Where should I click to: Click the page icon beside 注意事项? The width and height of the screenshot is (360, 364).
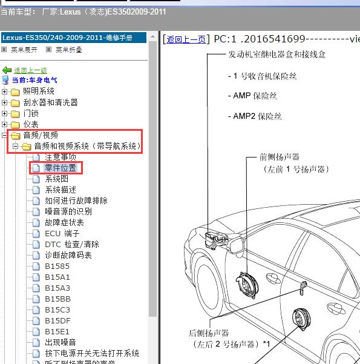coord(36,157)
